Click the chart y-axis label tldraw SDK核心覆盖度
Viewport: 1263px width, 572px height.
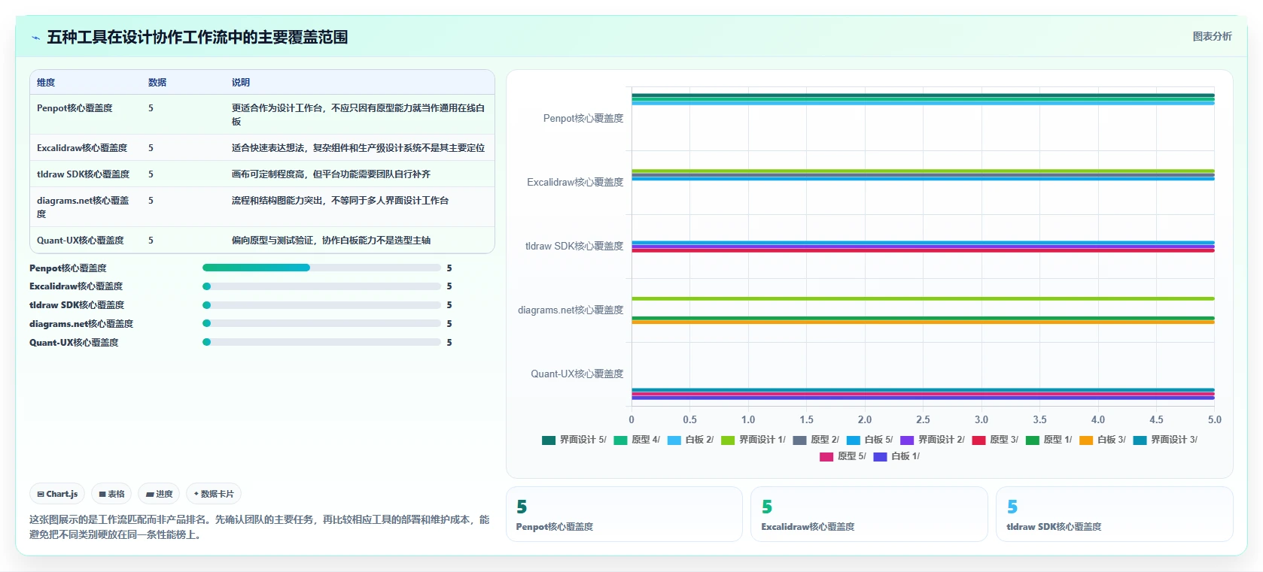click(x=574, y=246)
